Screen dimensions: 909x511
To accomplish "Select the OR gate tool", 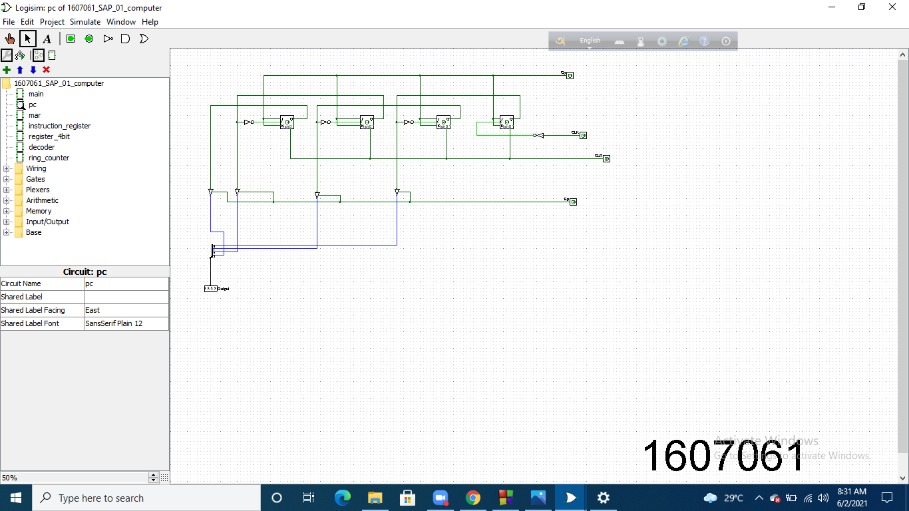I will click(x=144, y=39).
